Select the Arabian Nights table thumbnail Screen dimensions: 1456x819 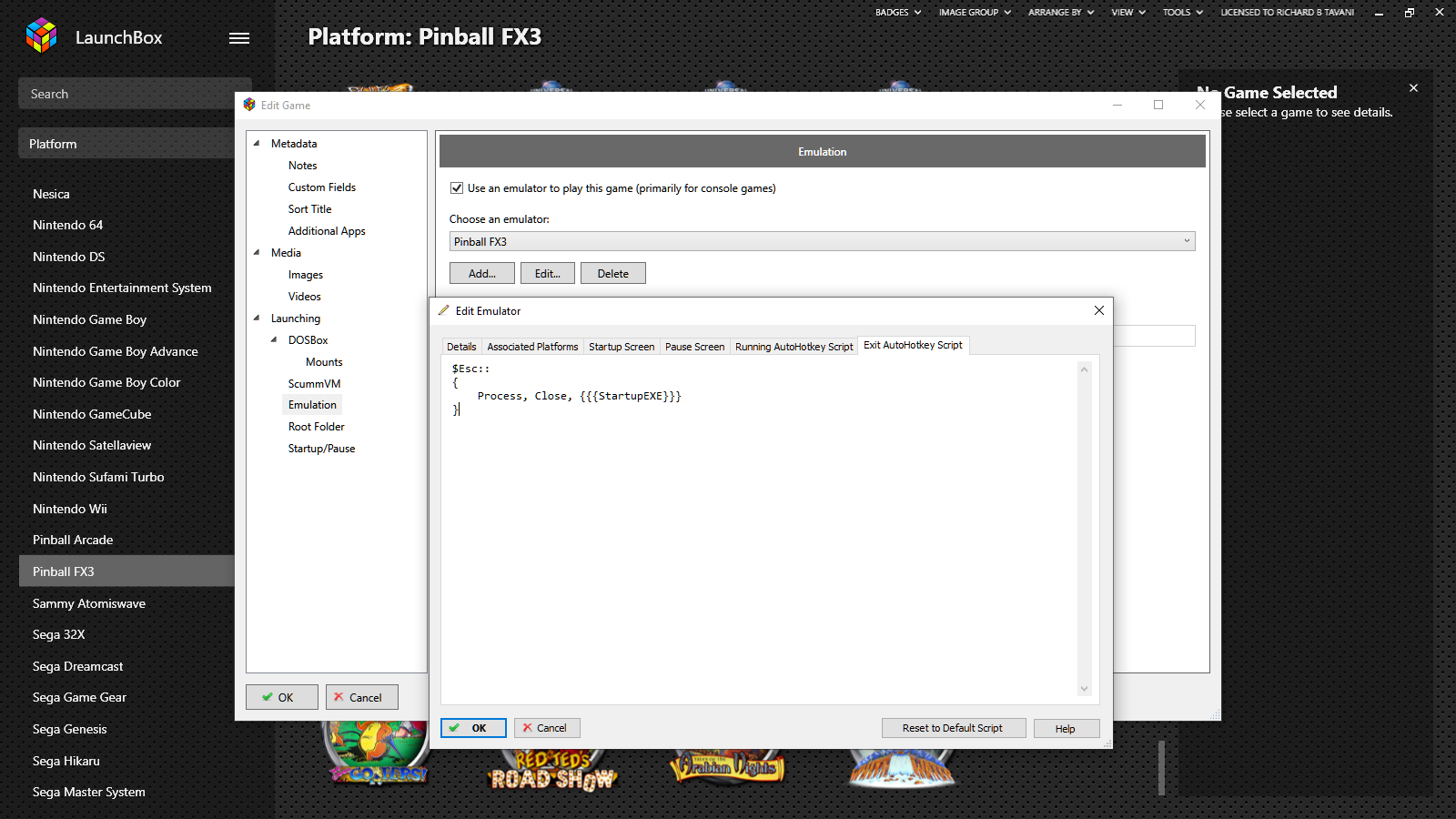(727, 766)
